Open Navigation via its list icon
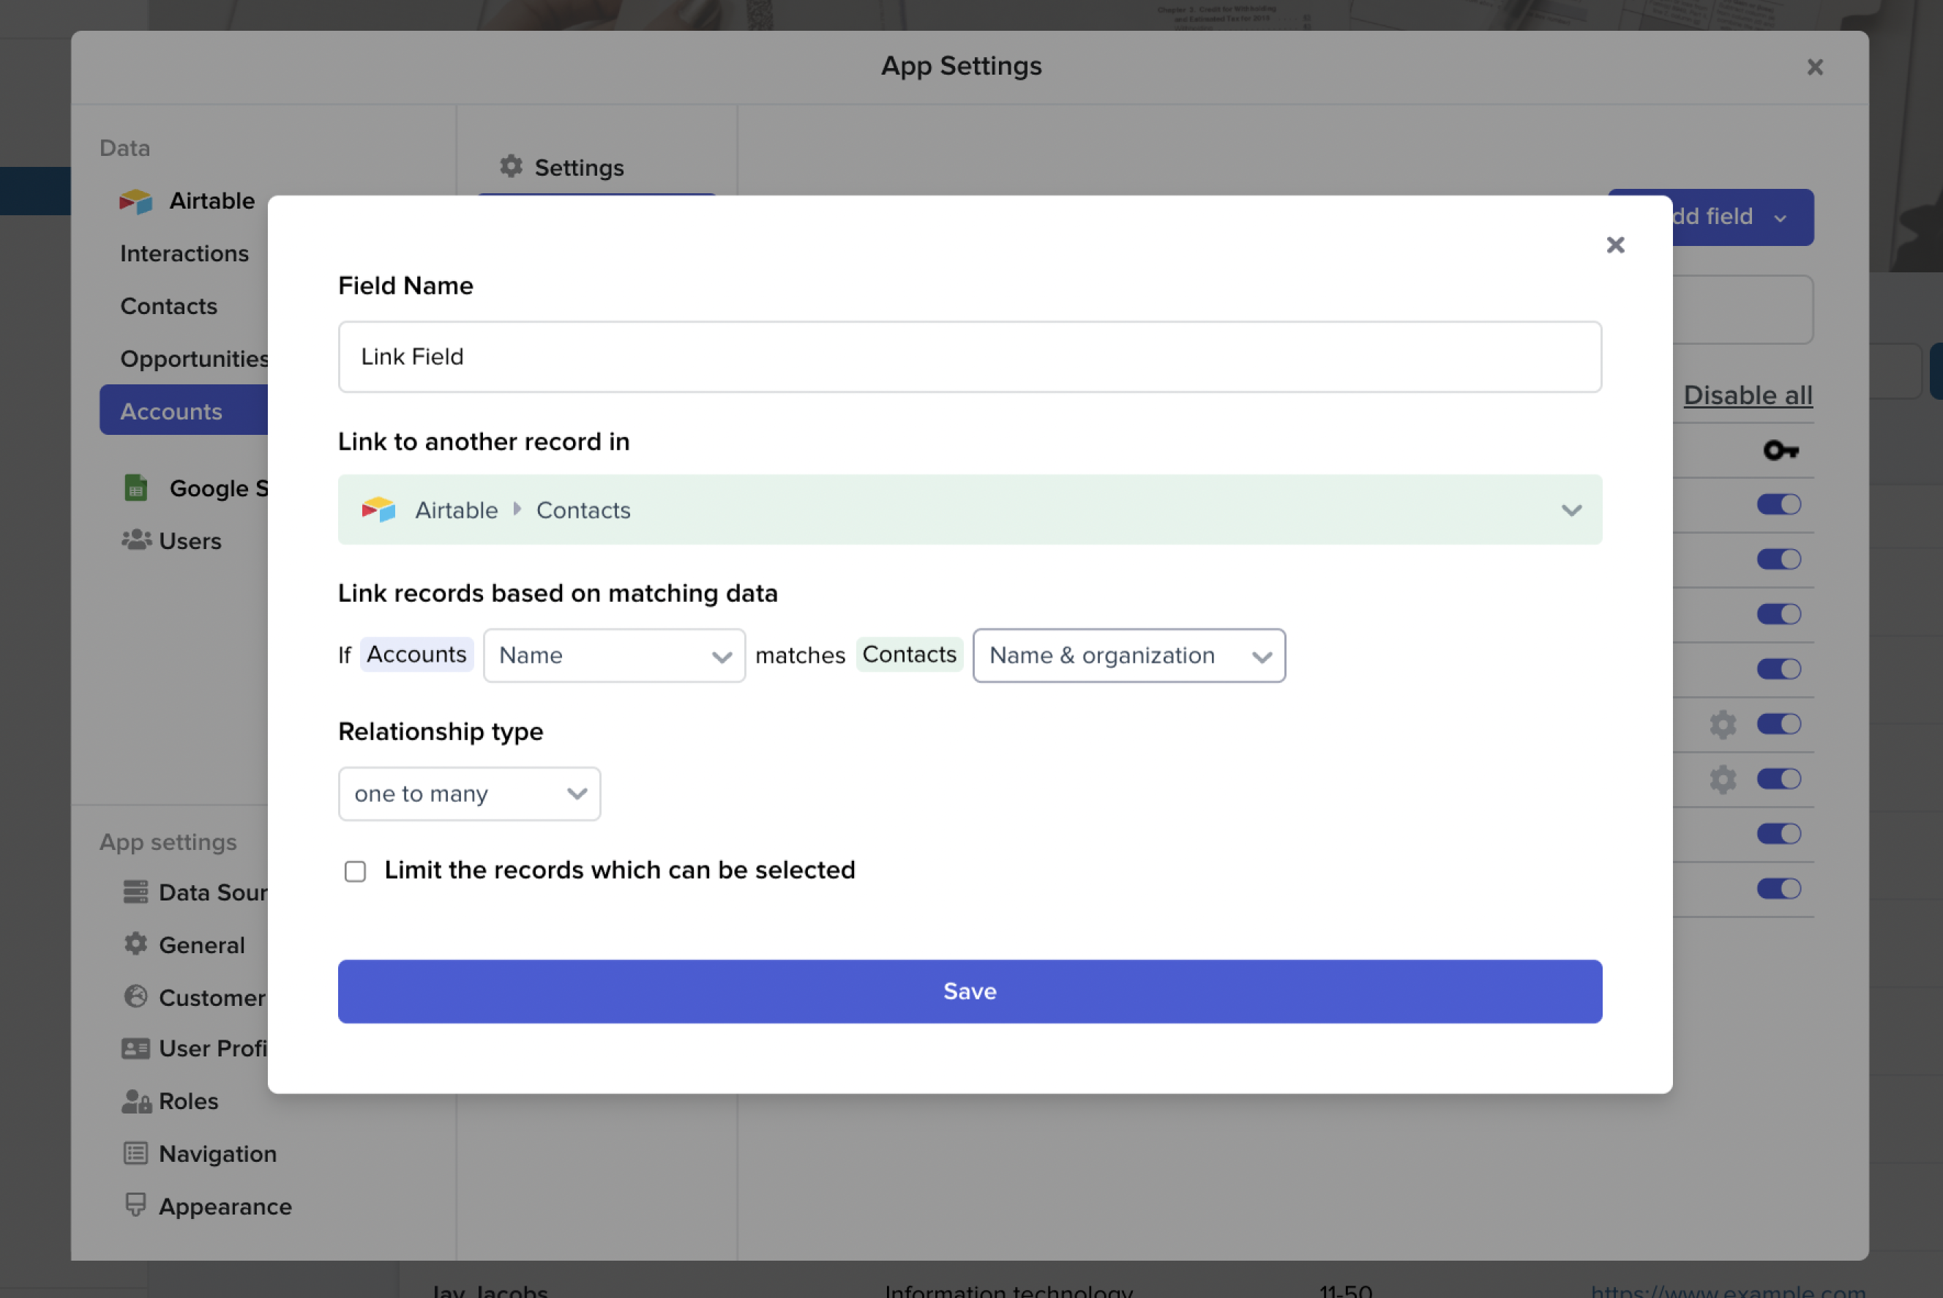 pyautogui.click(x=135, y=1153)
